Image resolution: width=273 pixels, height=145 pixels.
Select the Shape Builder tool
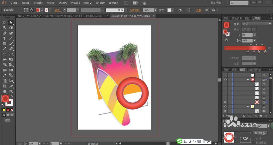click(x=5, y=65)
